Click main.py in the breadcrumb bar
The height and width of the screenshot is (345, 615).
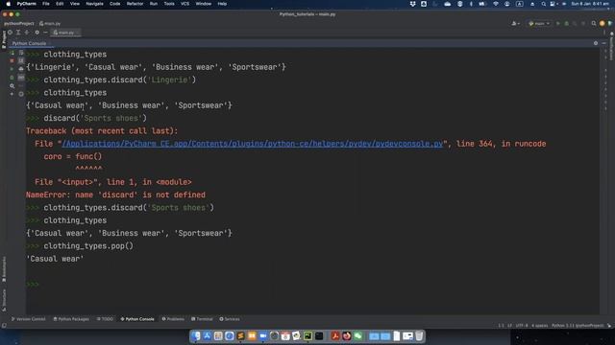(50, 23)
